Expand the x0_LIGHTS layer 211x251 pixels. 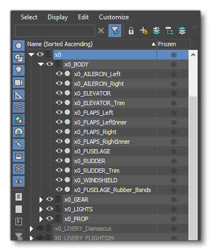[41, 210]
